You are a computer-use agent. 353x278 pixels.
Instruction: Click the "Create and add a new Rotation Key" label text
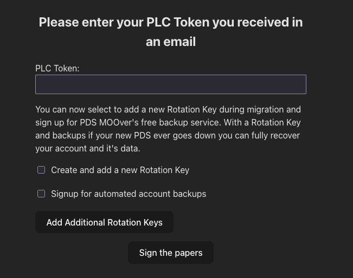120,170
